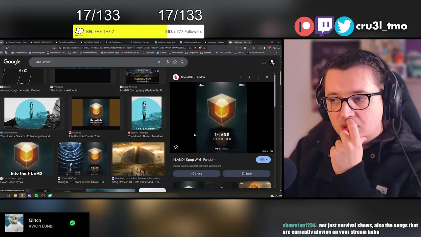Open the Historic bookmark folder

tap(73, 53)
